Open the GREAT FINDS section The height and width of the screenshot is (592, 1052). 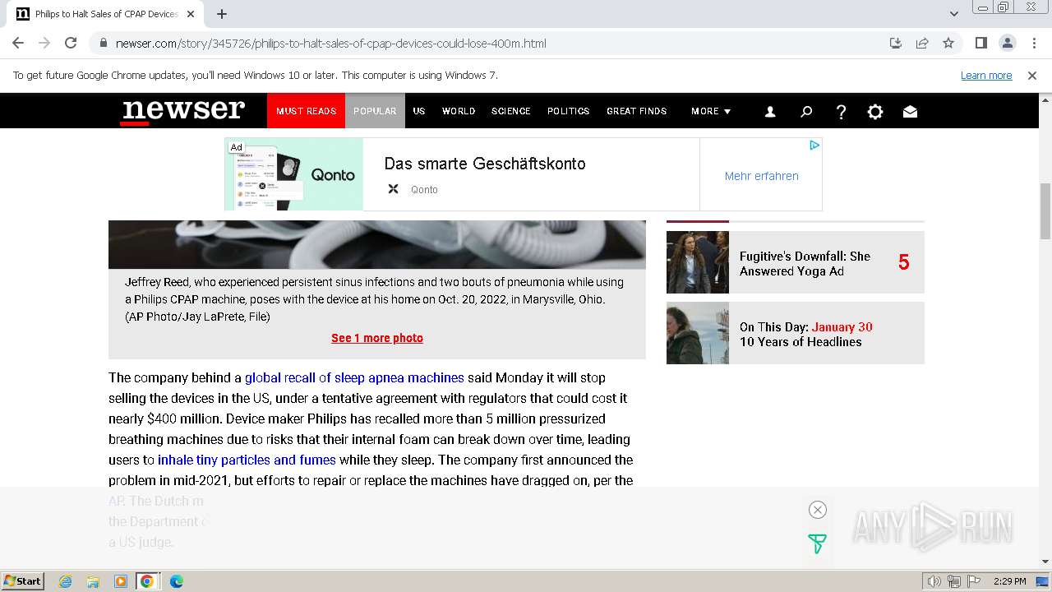(637, 111)
